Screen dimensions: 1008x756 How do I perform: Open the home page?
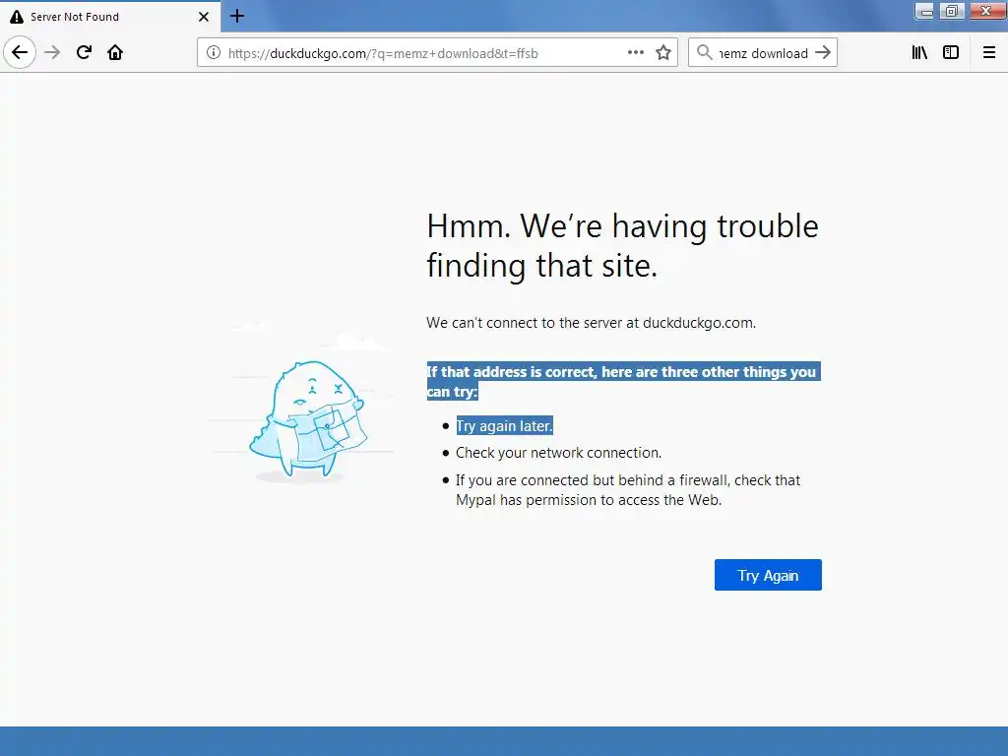(115, 53)
